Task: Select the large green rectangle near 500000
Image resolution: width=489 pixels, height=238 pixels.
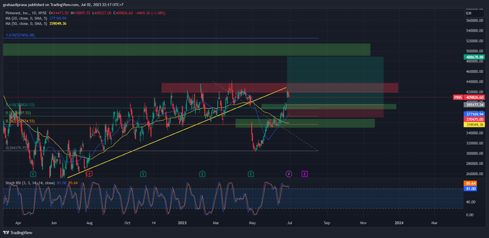Action: (187, 50)
